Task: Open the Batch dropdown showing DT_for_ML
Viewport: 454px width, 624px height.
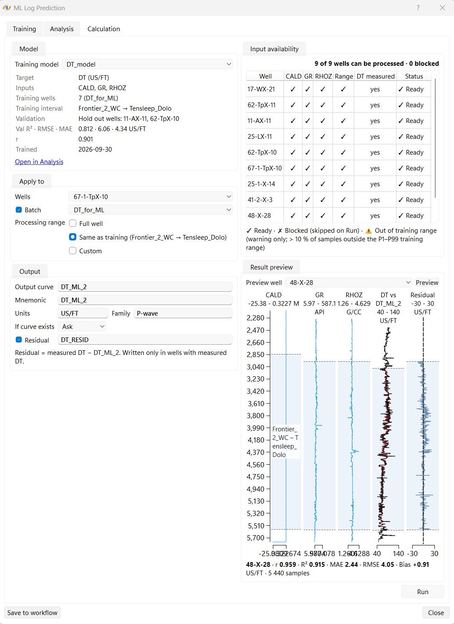Action: coord(150,210)
